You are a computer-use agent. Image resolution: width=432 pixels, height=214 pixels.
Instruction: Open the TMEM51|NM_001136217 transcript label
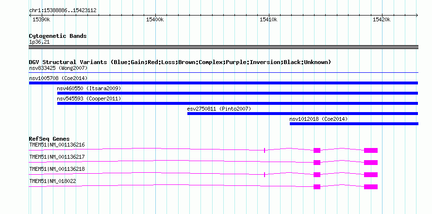(57, 157)
